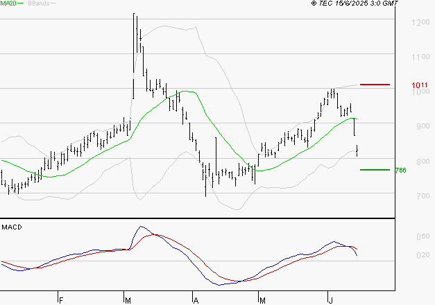Click the 800 price axis label
This screenshot has height=305, width=435.
click(423, 161)
